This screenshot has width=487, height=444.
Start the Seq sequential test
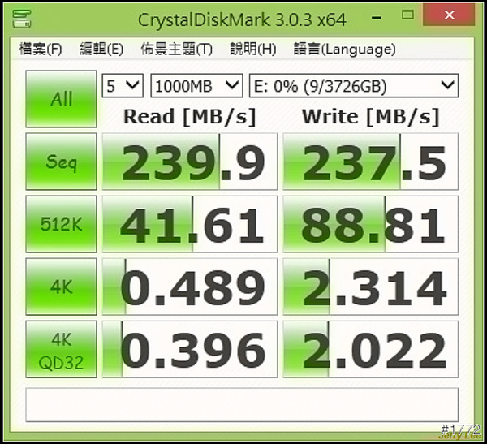pyautogui.click(x=61, y=162)
